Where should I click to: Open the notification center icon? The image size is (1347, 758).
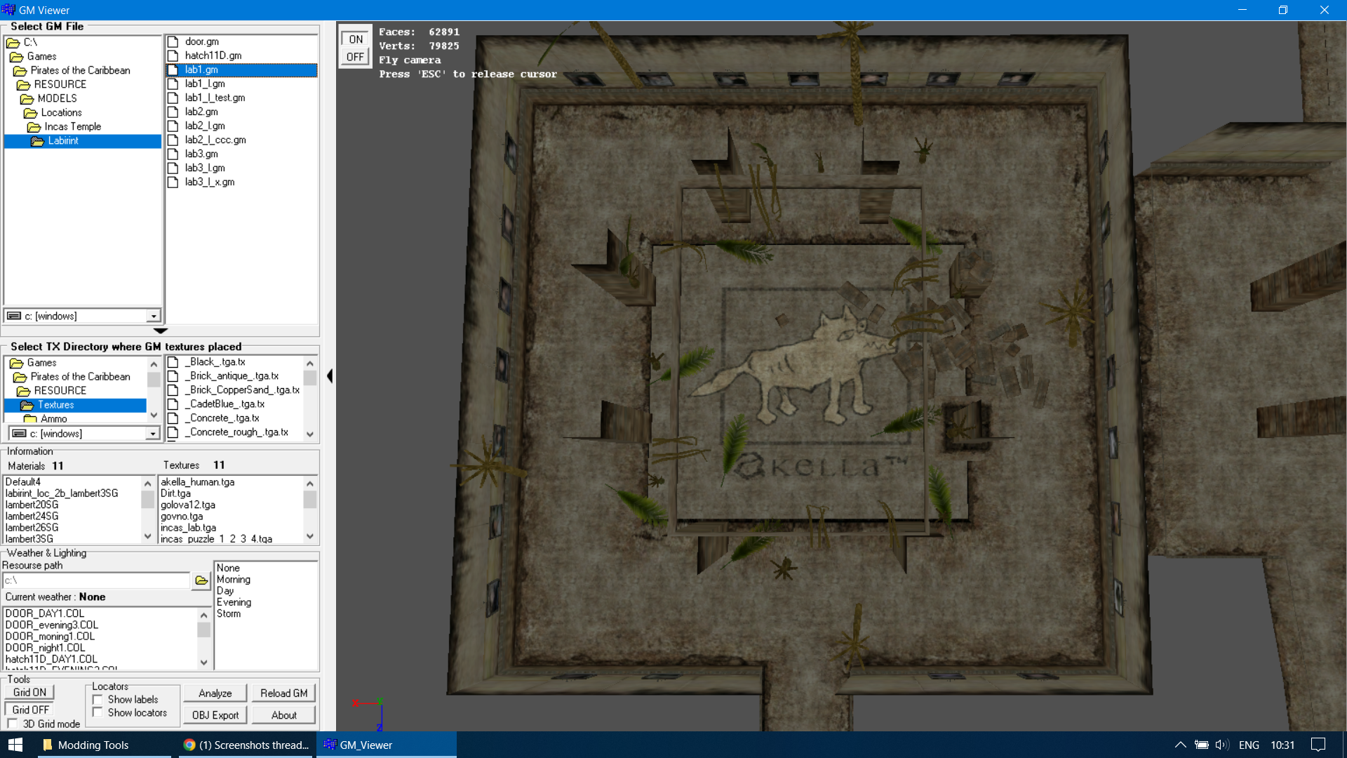tap(1318, 745)
